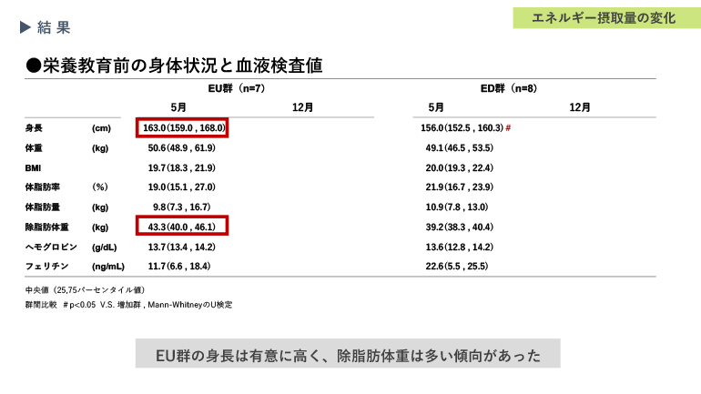Click the gray conclusion banner about EU群
The width and height of the screenshot is (701, 394).
coord(348,355)
